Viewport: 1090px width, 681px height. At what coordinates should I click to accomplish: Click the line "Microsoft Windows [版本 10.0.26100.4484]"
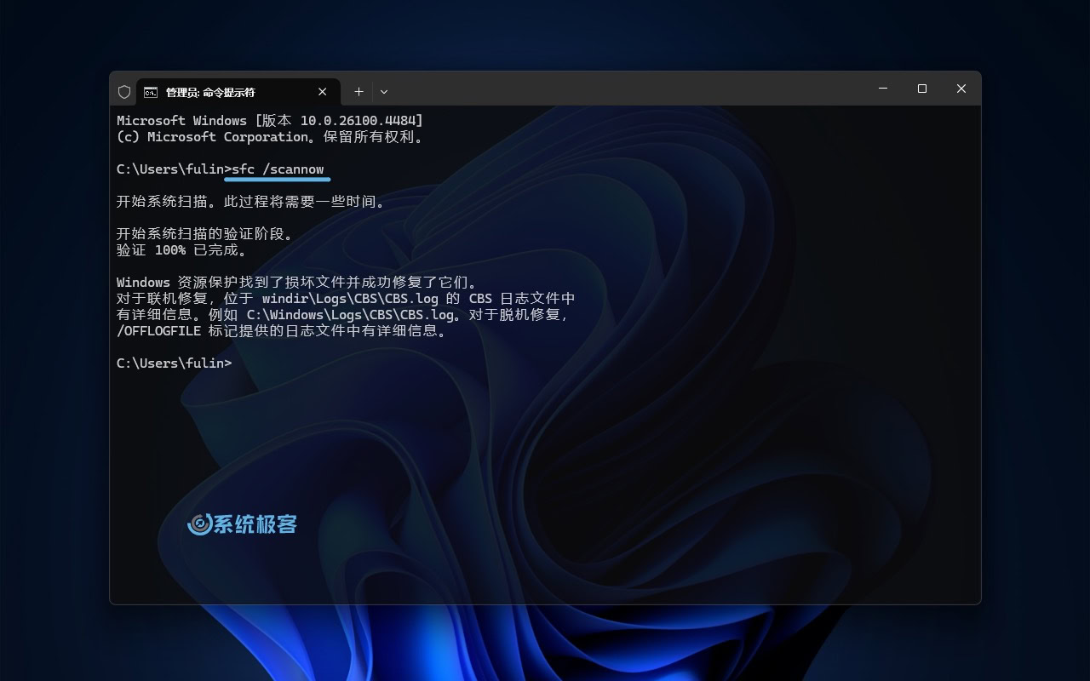point(270,121)
